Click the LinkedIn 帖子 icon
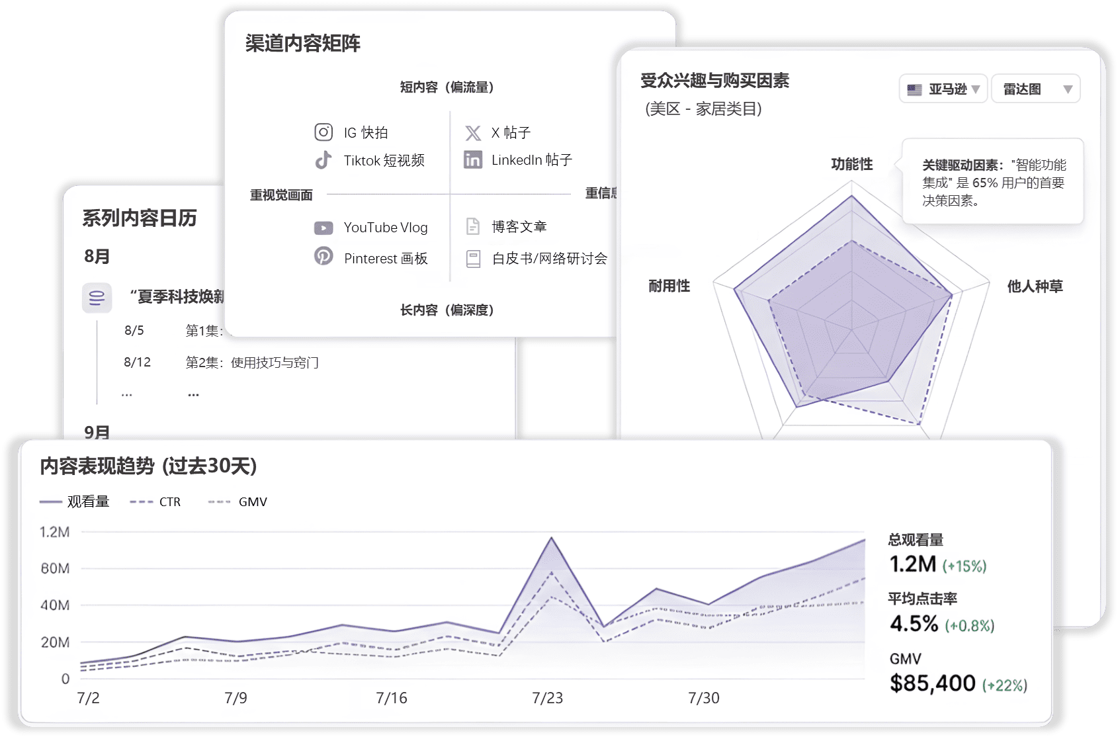 (472, 160)
